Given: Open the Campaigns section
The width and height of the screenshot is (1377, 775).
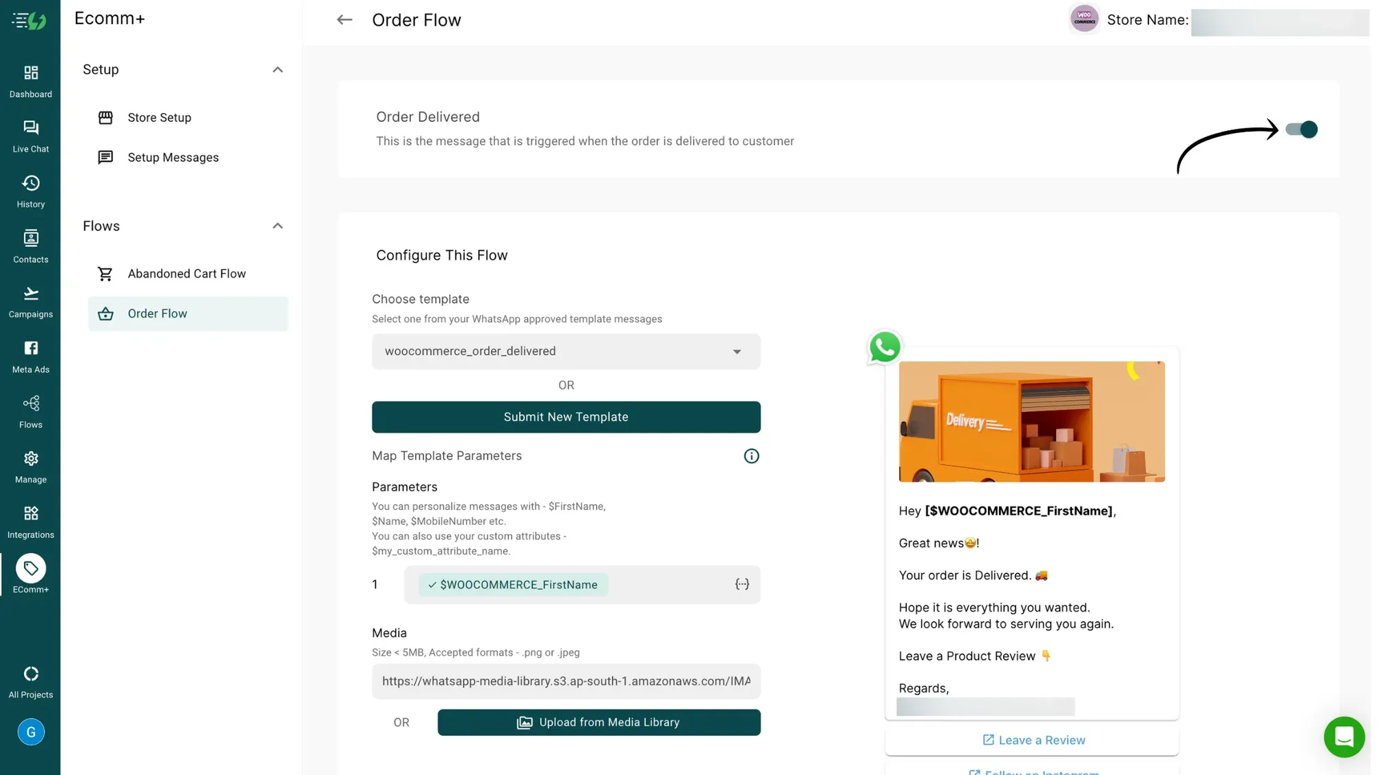Looking at the screenshot, I should click(x=30, y=300).
